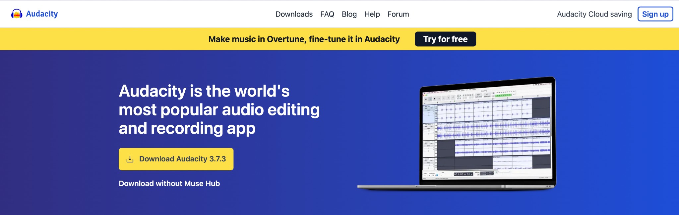The image size is (679, 215).
Task: Click the headline about world's most popular app
Action: point(219,109)
